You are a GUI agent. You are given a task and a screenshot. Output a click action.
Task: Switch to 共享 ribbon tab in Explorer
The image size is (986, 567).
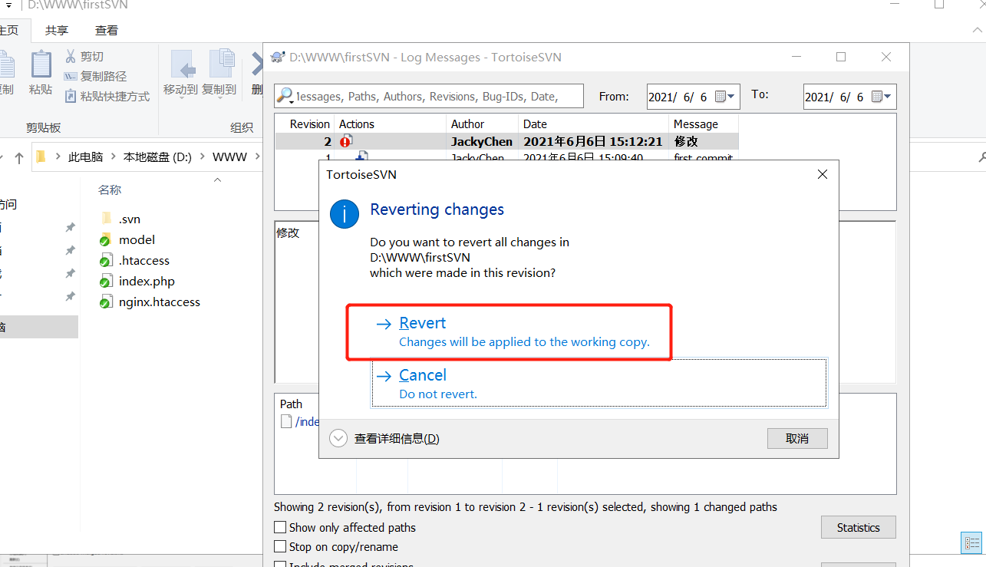coord(57,31)
